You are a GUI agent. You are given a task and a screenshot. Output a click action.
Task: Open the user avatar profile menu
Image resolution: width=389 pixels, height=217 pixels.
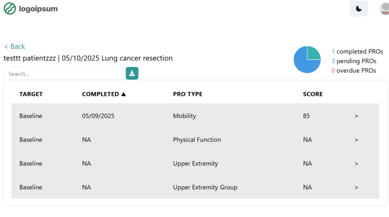[x=384, y=9]
